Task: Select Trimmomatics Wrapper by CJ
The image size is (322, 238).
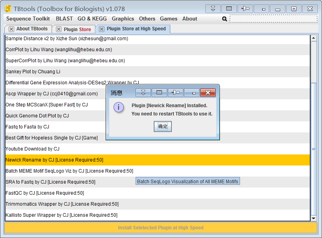Action: point(158,204)
